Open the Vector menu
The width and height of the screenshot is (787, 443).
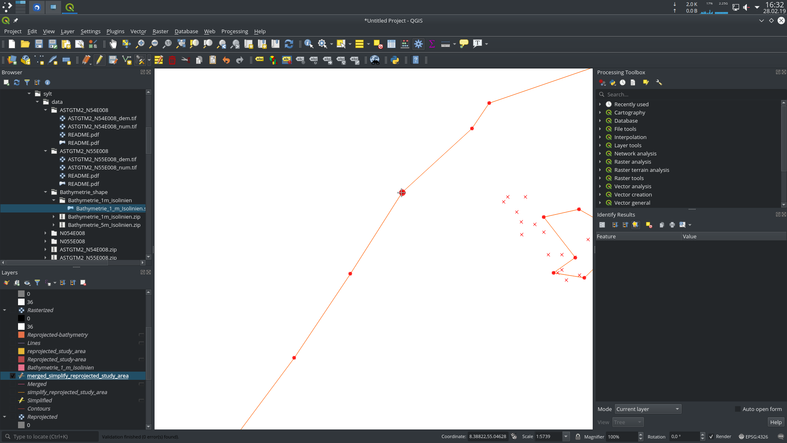[x=138, y=31]
